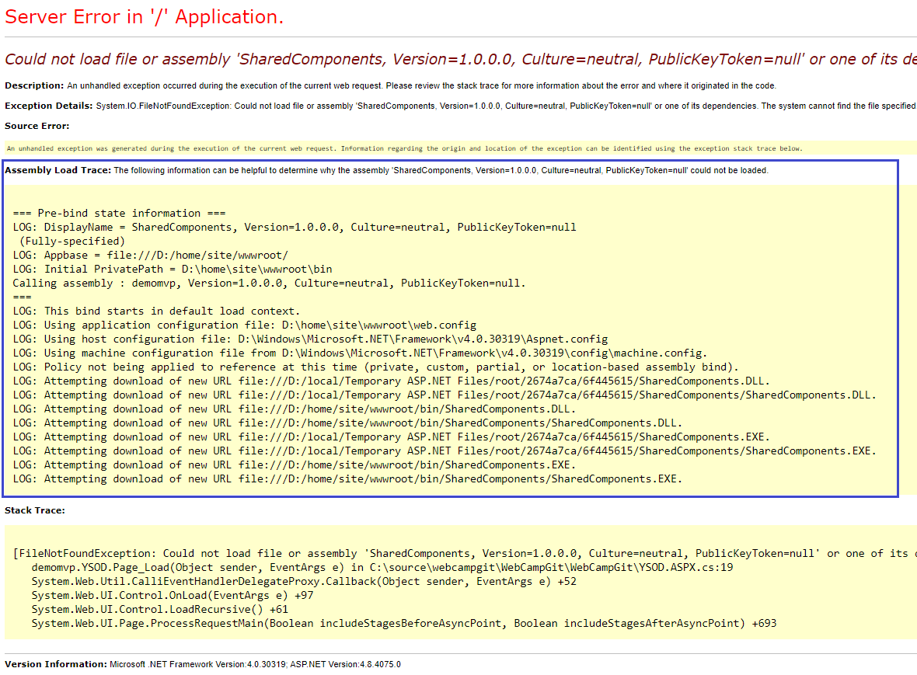Click the log line mentioning web.config
Viewport: 917px width, 675px height.
click(244, 325)
